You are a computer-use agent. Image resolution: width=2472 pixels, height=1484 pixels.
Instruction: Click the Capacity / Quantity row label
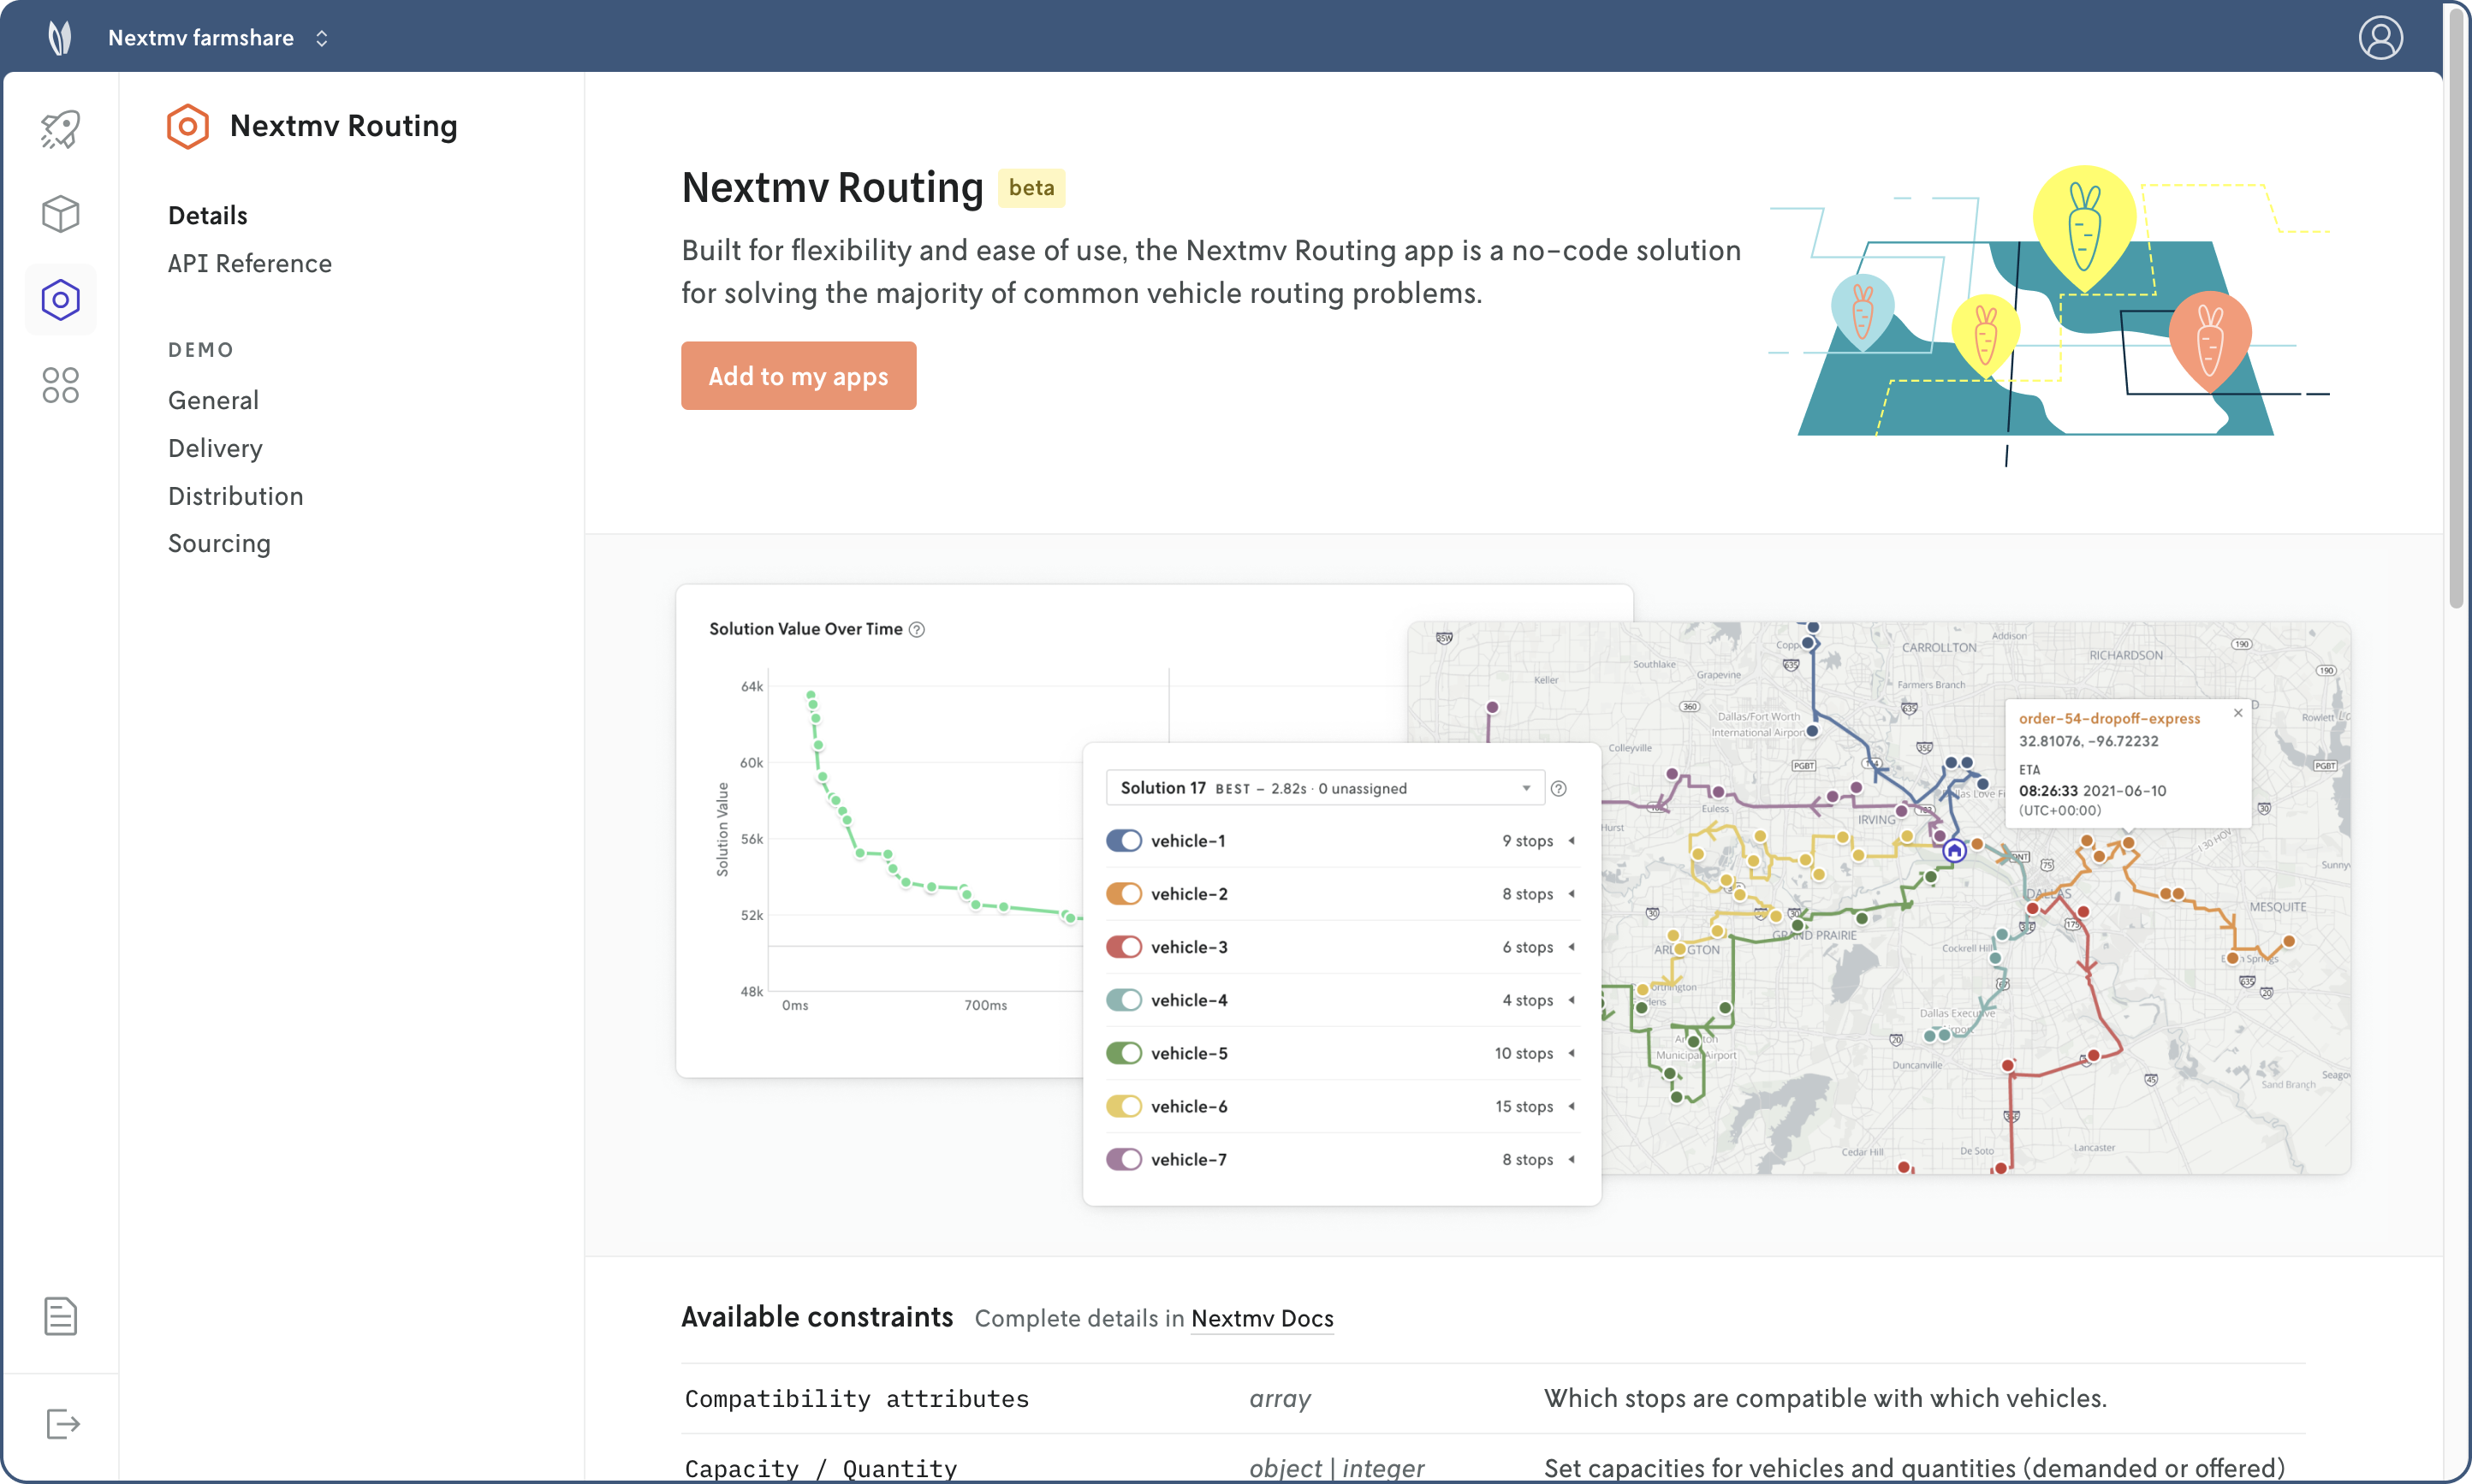pos(820,1468)
